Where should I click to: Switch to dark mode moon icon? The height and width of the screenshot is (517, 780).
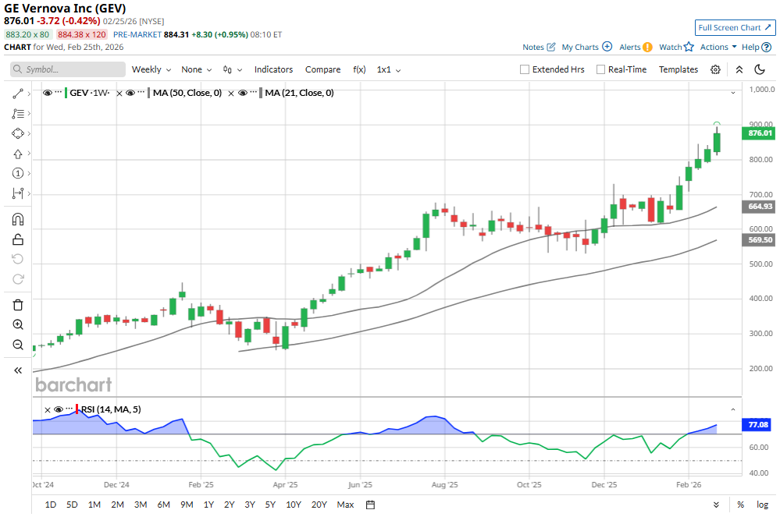point(760,69)
